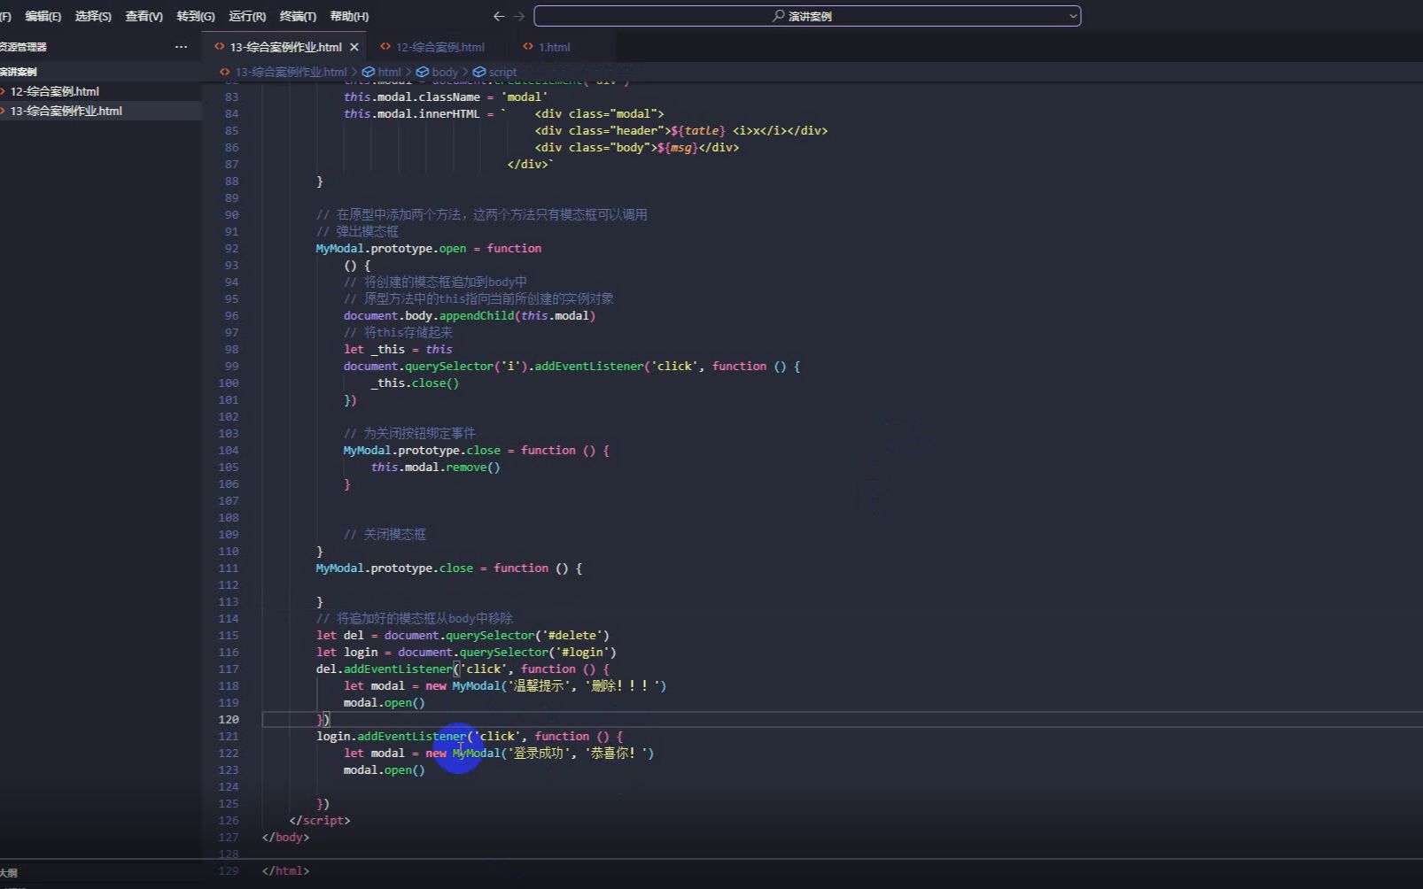Viewport: 1423px width, 889px height.
Task: Open the 运行(R) menu
Action: coord(247,16)
